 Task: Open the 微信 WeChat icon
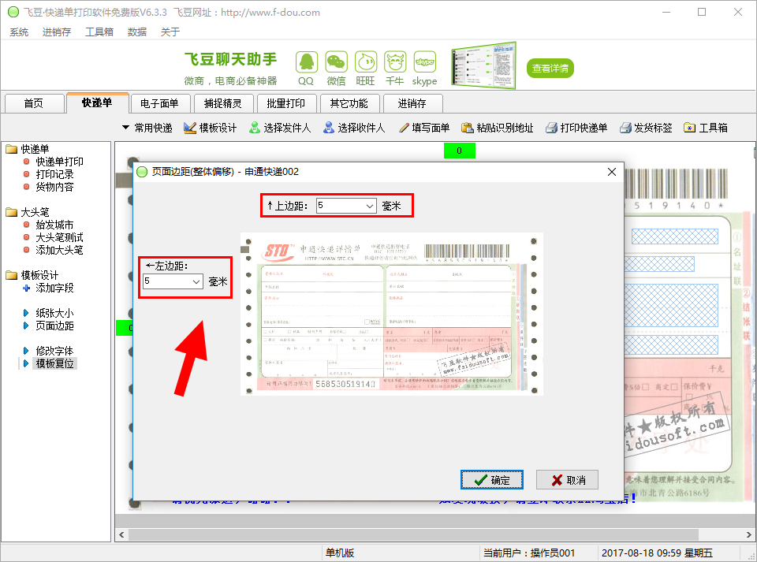(336, 62)
